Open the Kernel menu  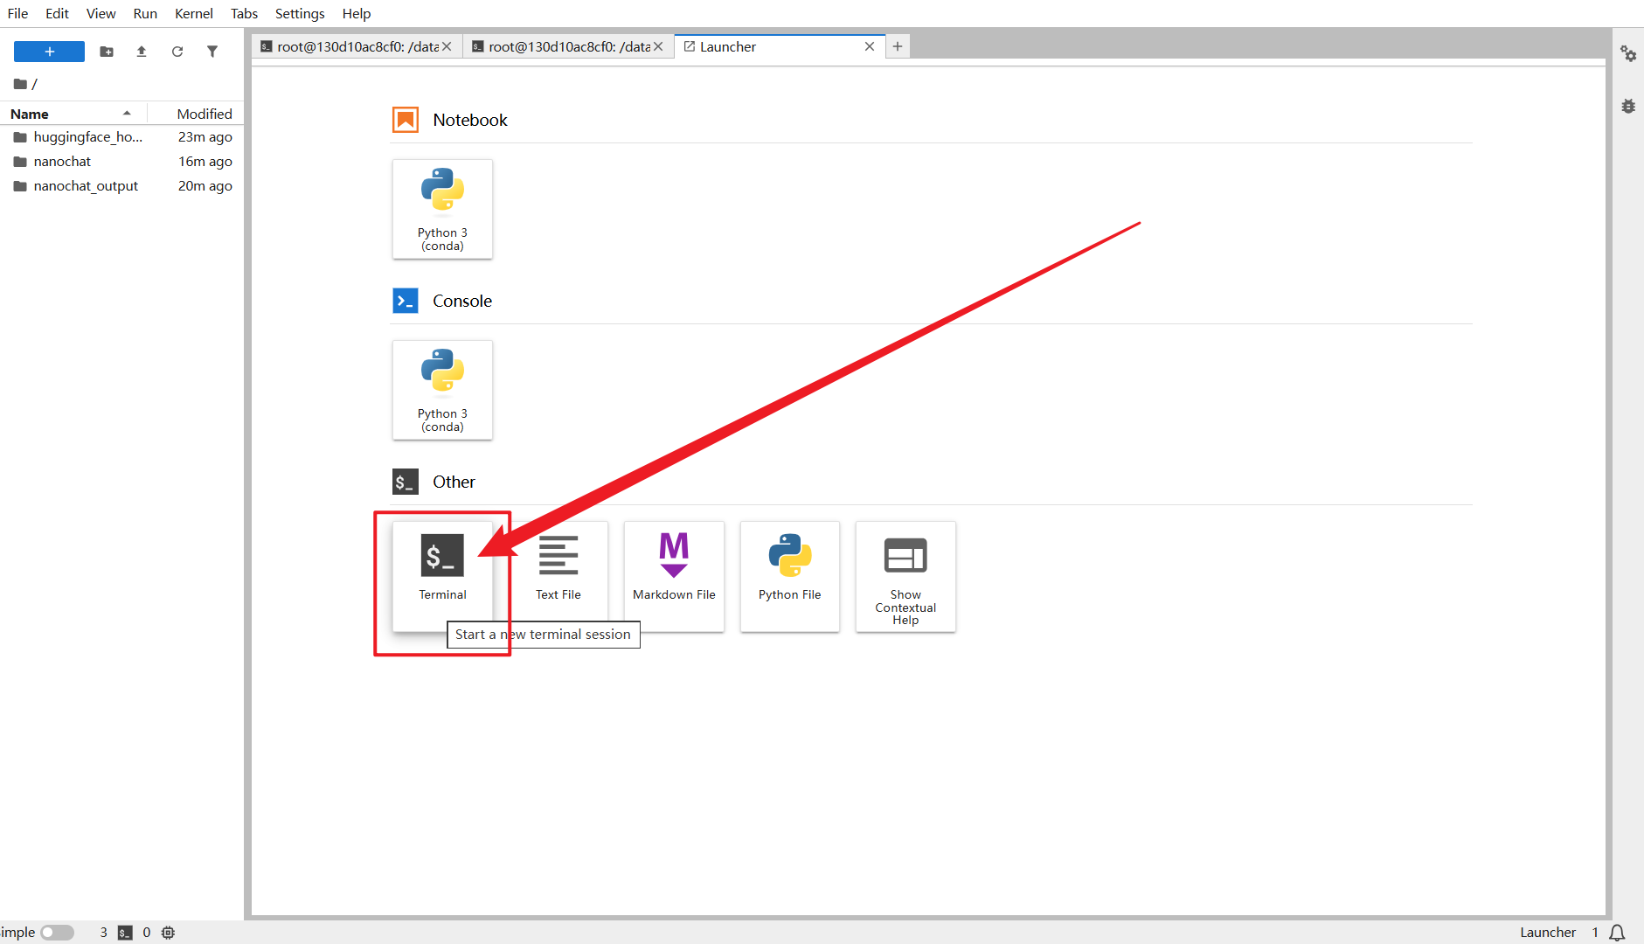(193, 13)
